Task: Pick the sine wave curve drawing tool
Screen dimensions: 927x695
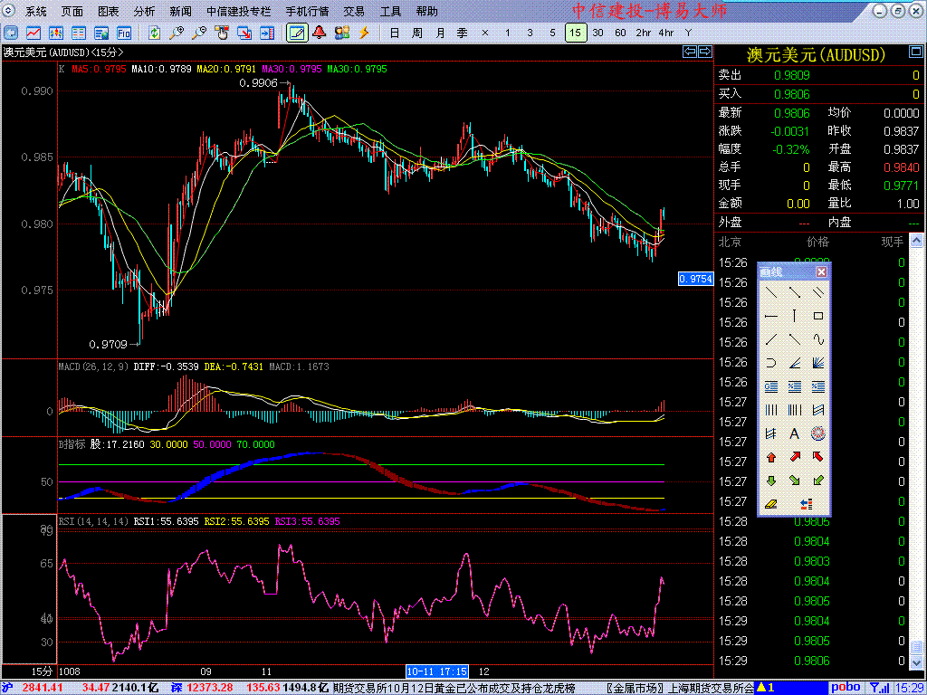Action: point(818,340)
